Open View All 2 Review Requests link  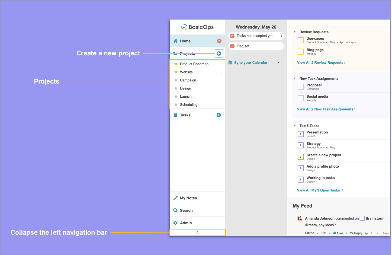coord(321,63)
